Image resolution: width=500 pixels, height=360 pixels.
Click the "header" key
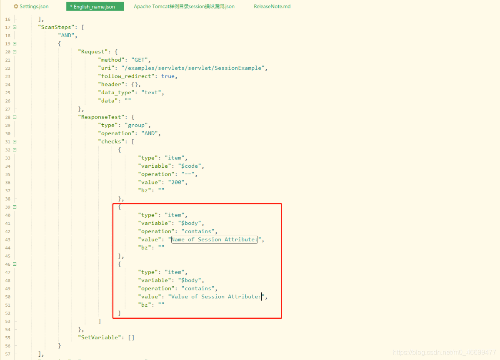[x=111, y=84]
